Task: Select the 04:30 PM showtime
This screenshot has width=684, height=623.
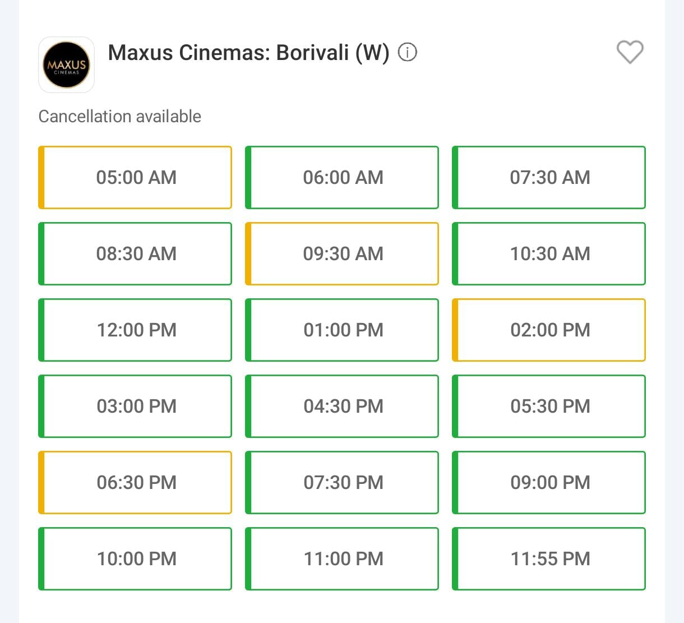Action: (343, 407)
